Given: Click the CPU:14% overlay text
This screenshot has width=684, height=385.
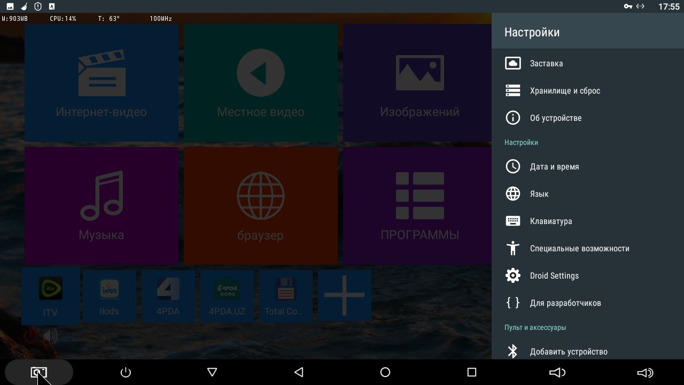Looking at the screenshot, I should tap(63, 19).
